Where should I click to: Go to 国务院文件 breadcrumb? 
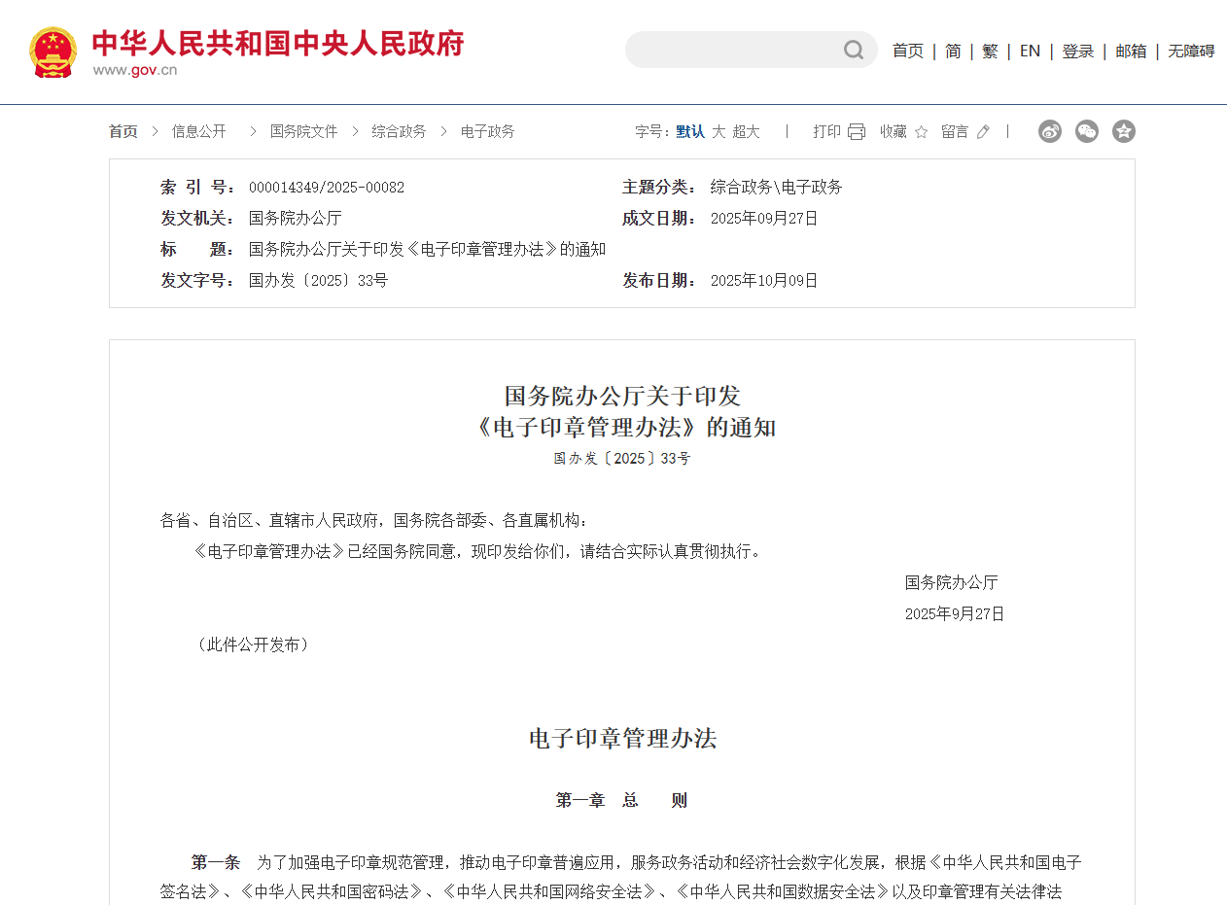click(x=303, y=131)
